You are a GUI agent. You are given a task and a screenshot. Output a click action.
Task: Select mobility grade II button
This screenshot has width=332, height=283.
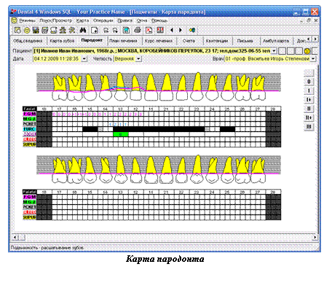[x=309, y=109]
